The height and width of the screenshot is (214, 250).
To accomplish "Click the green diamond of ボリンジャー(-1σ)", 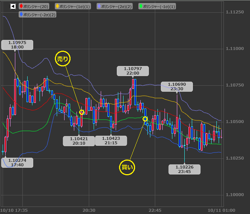I will 141,6.
